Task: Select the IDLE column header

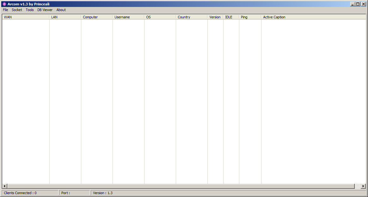Action: point(231,17)
